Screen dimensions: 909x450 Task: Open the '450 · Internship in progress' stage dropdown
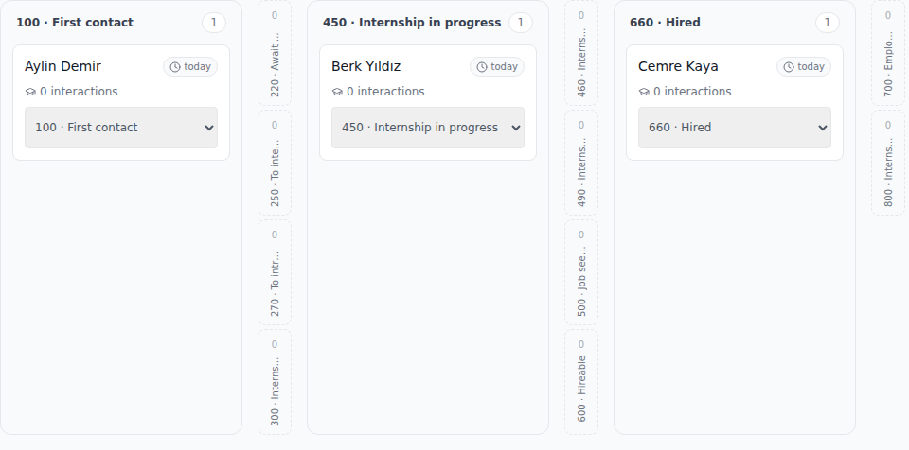tap(428, 128)
